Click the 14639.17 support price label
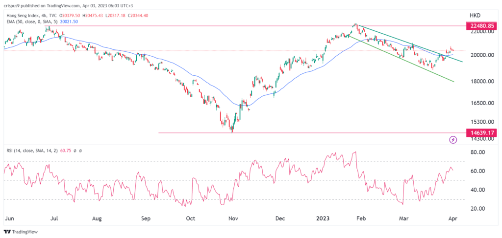This screenshot has height=238, width=502. [480, 133]
